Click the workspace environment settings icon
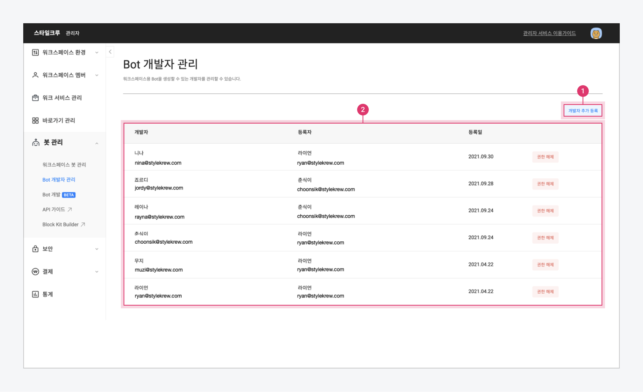This screenshot has width=643, height=392. (x=35, y=52)
